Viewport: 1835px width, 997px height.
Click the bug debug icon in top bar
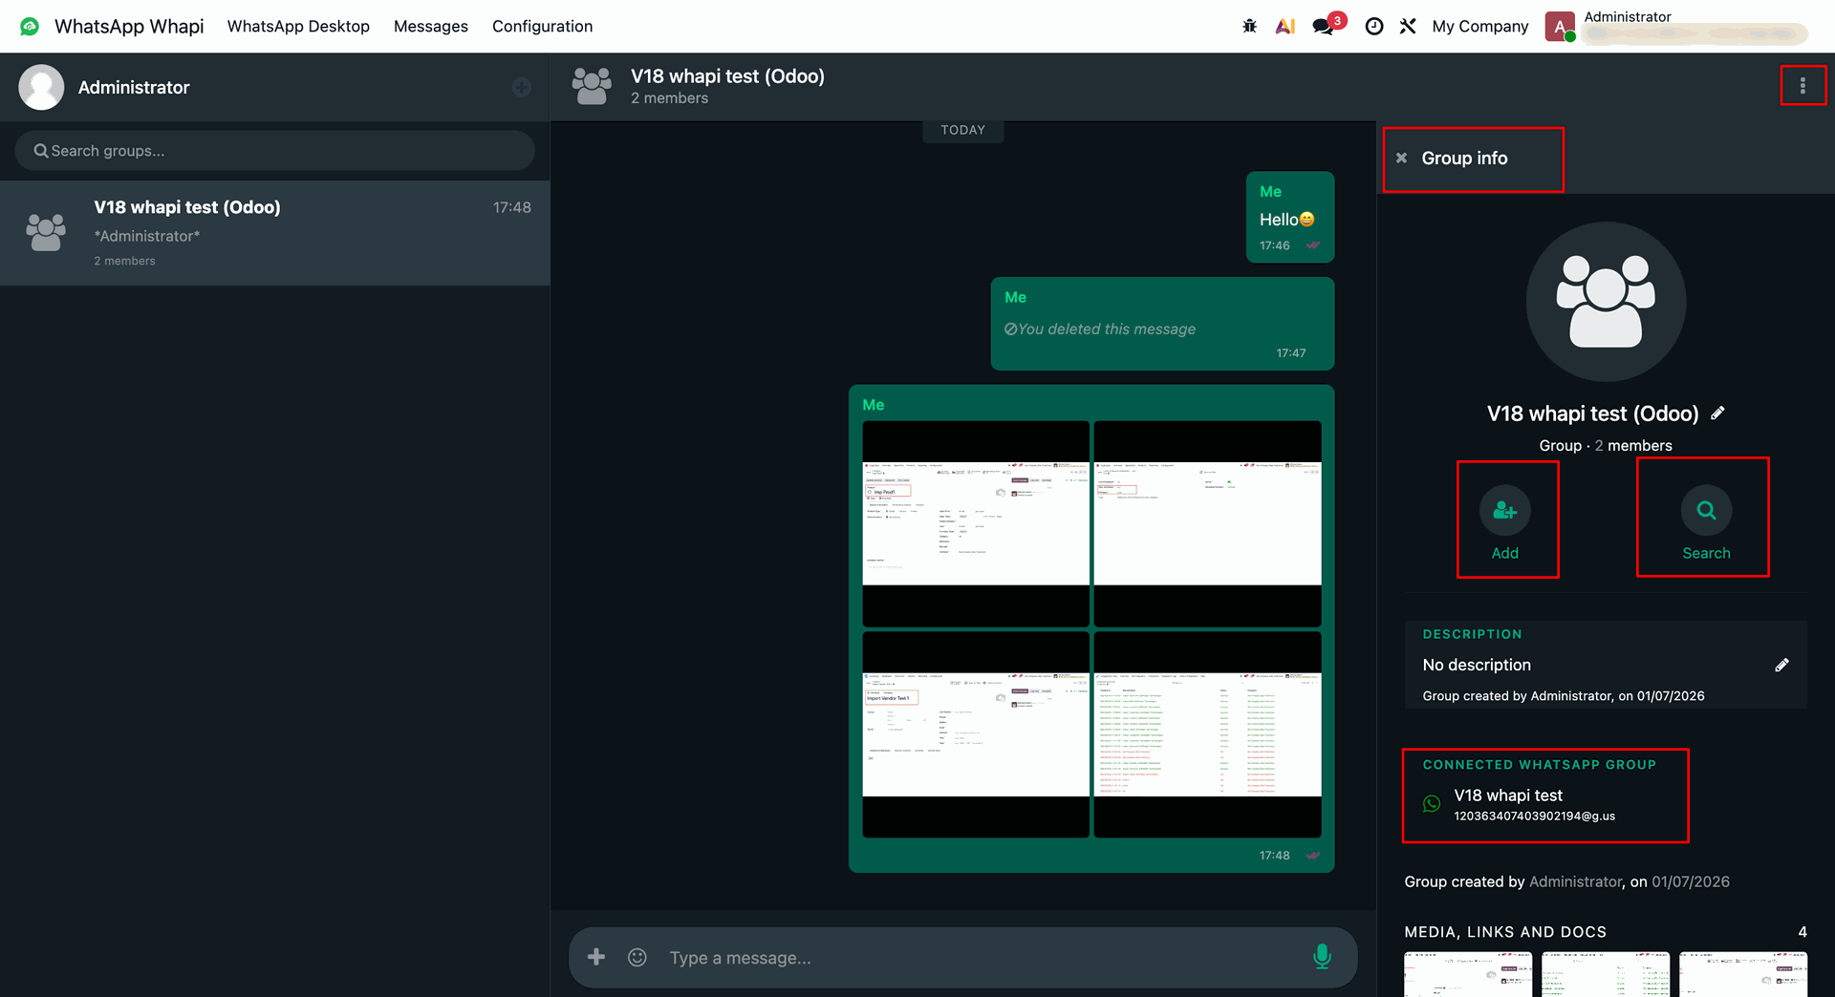pyautogui.click(x=1249, y=26)
